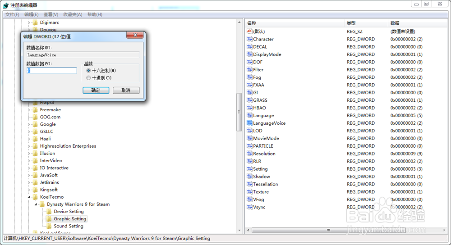451x245 pixels.
Task: Click the Language DWORD value icon
Action: point(249,115)
